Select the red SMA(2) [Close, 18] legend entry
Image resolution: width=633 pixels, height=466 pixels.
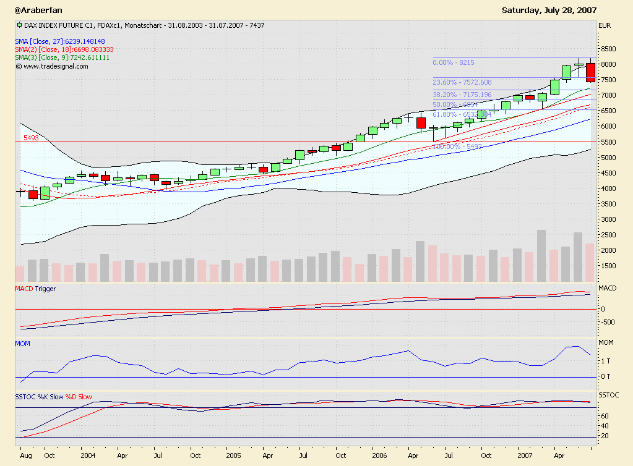point(64,49)
